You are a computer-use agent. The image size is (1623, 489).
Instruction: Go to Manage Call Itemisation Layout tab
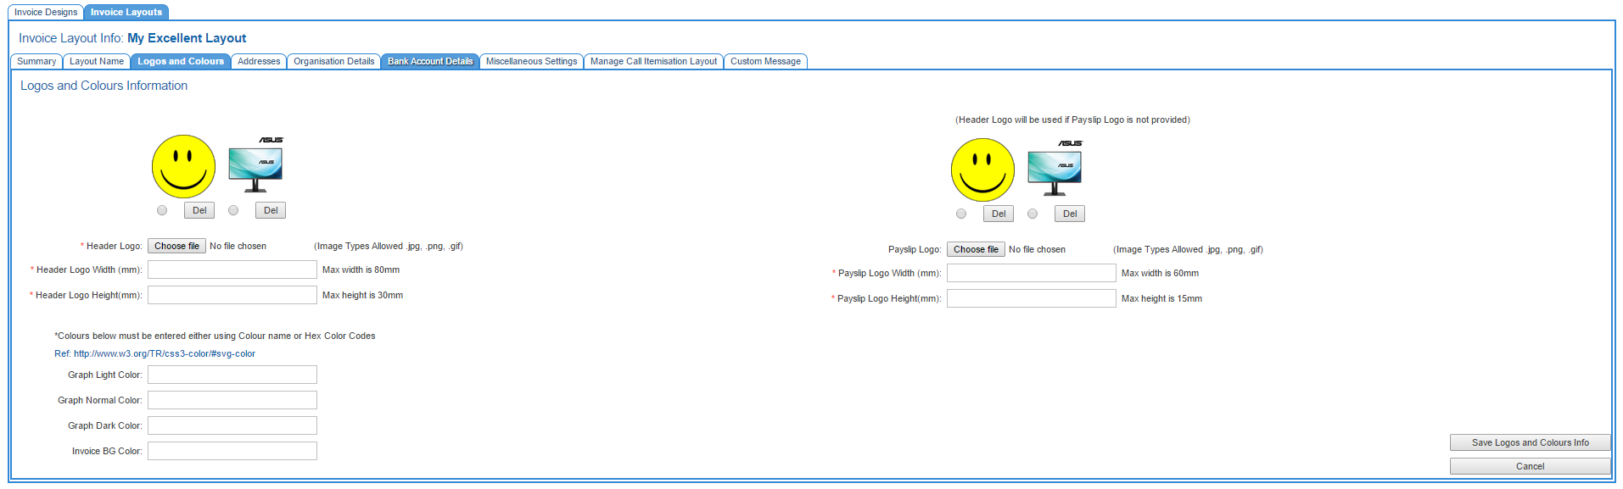[653, 61]
